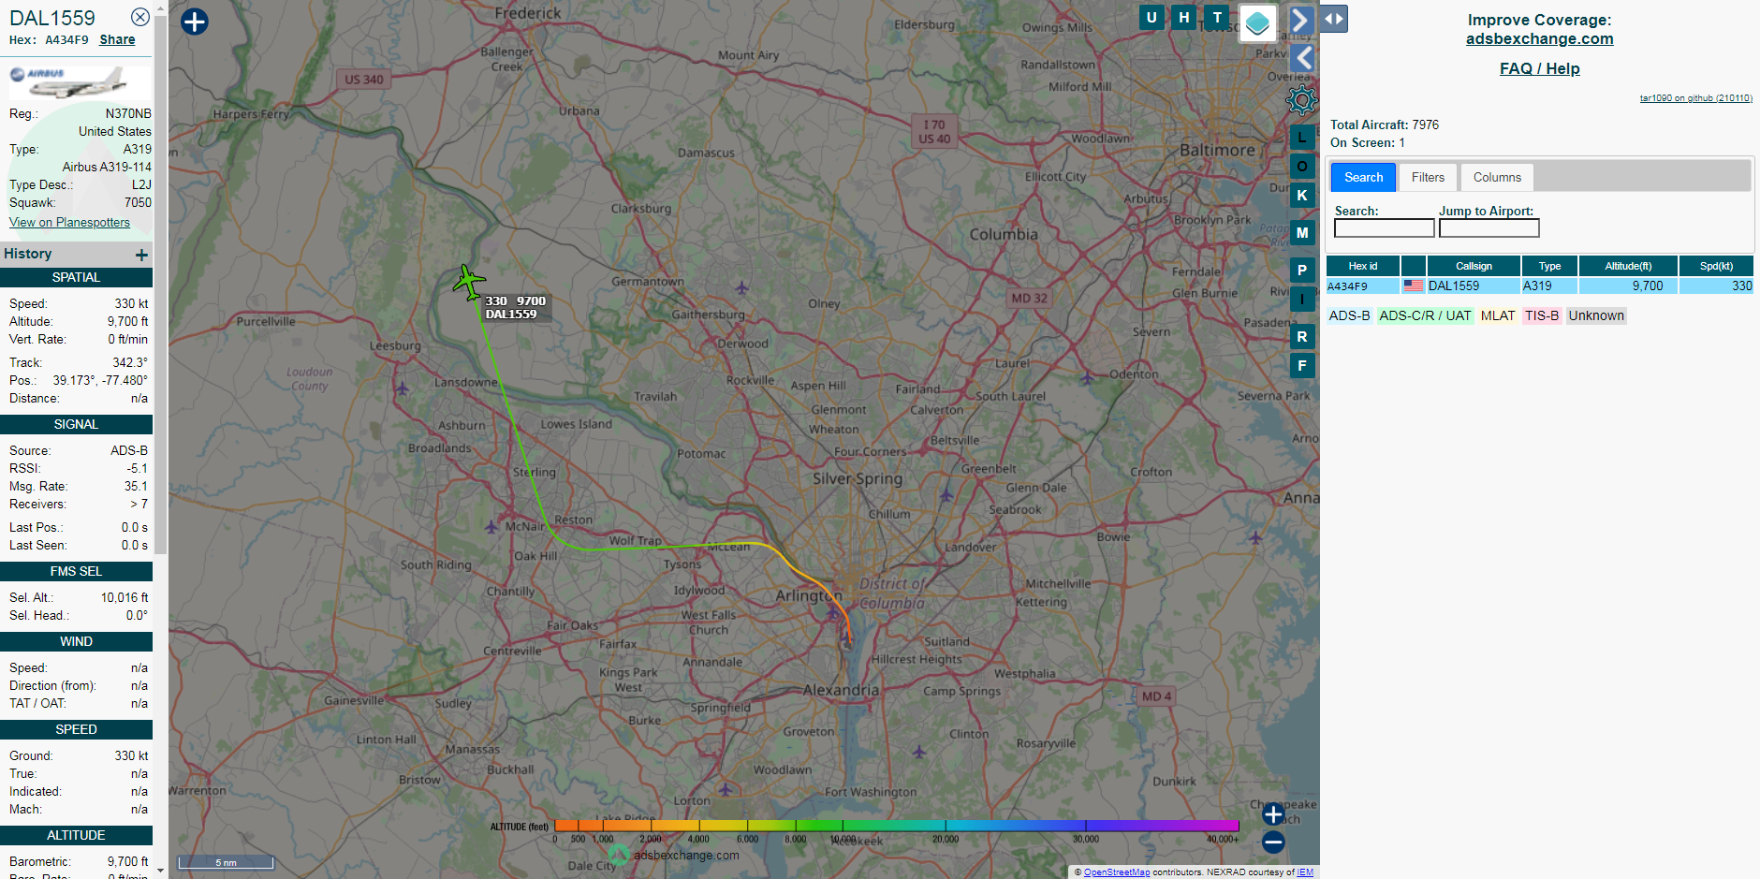
Task: Click the ADS-C/R / UAT legend label
Action: point(1425,315)
